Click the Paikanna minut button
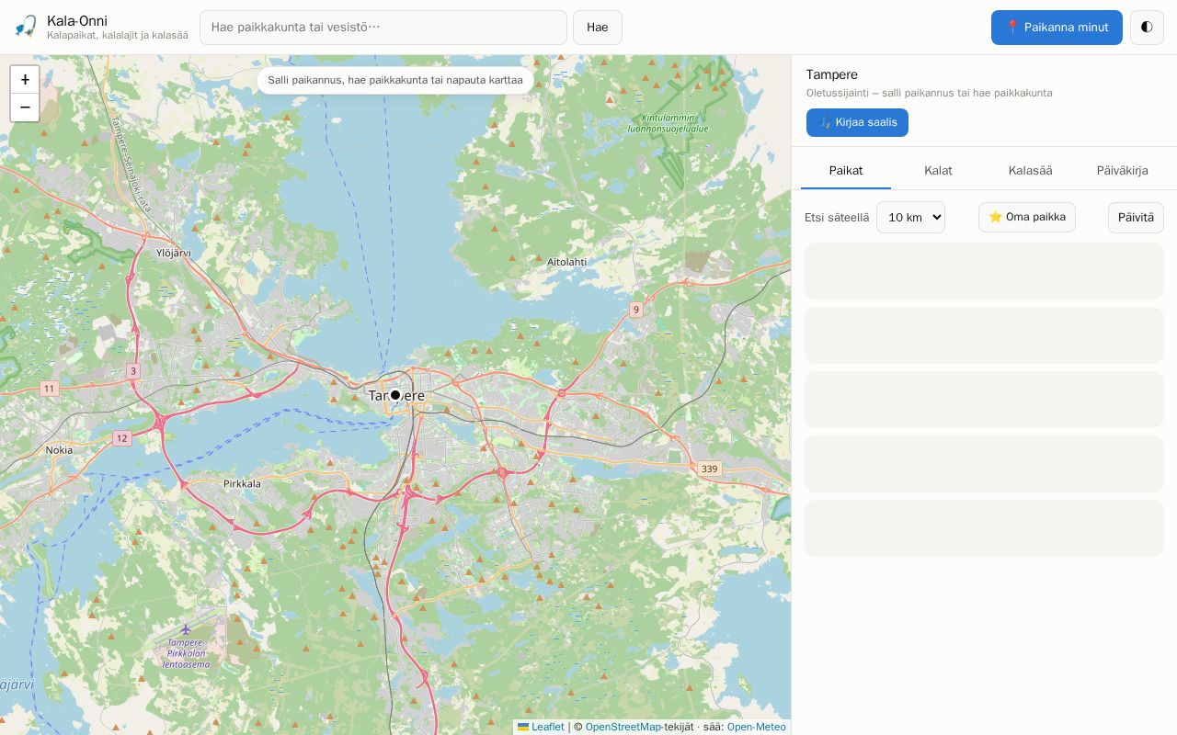This screenshot has width=1177, height=735. tap(1057, 28)
